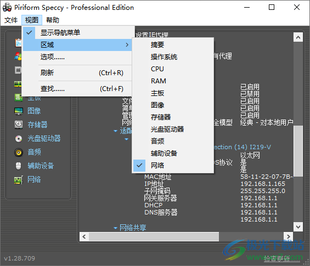Click the disc icon beside 光盘驱动器
310x266 pixels.
coord(19,139)
